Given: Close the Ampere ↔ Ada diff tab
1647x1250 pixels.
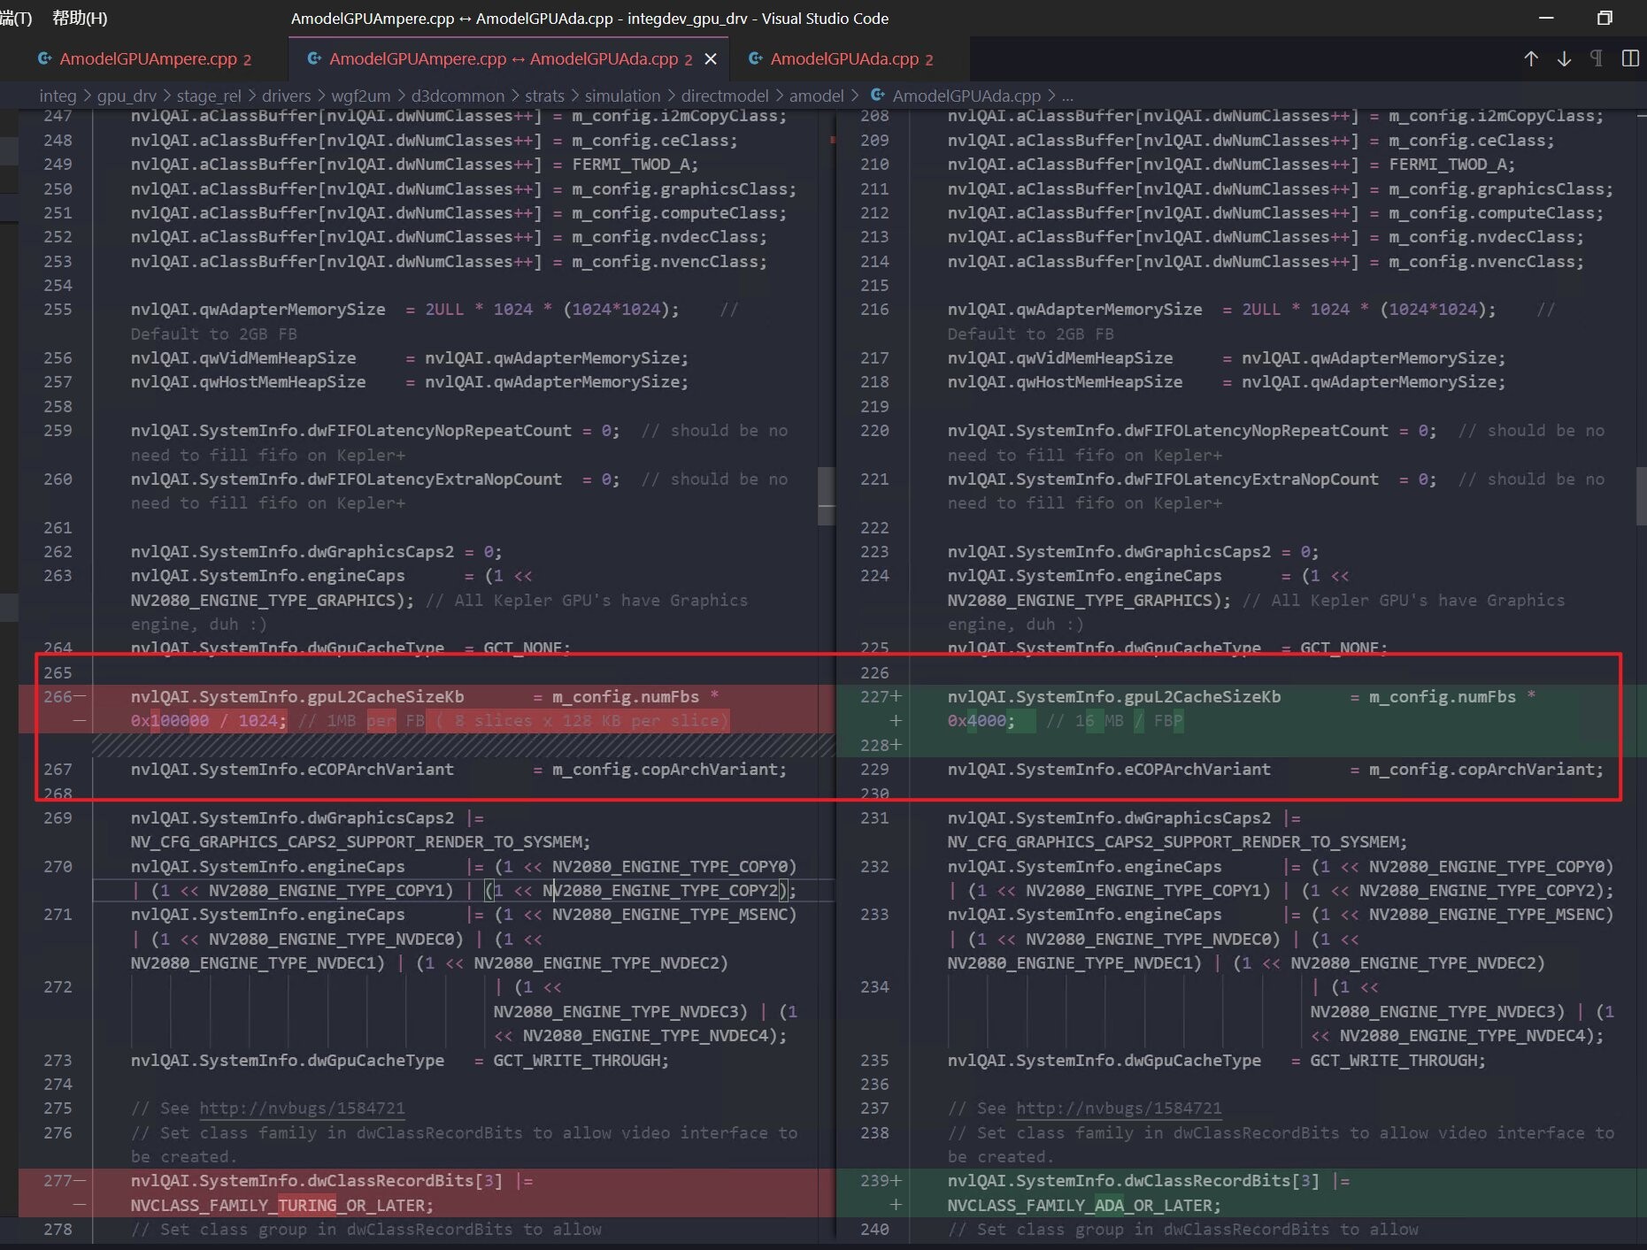Looking at the screenshot, I should point(710,59).
